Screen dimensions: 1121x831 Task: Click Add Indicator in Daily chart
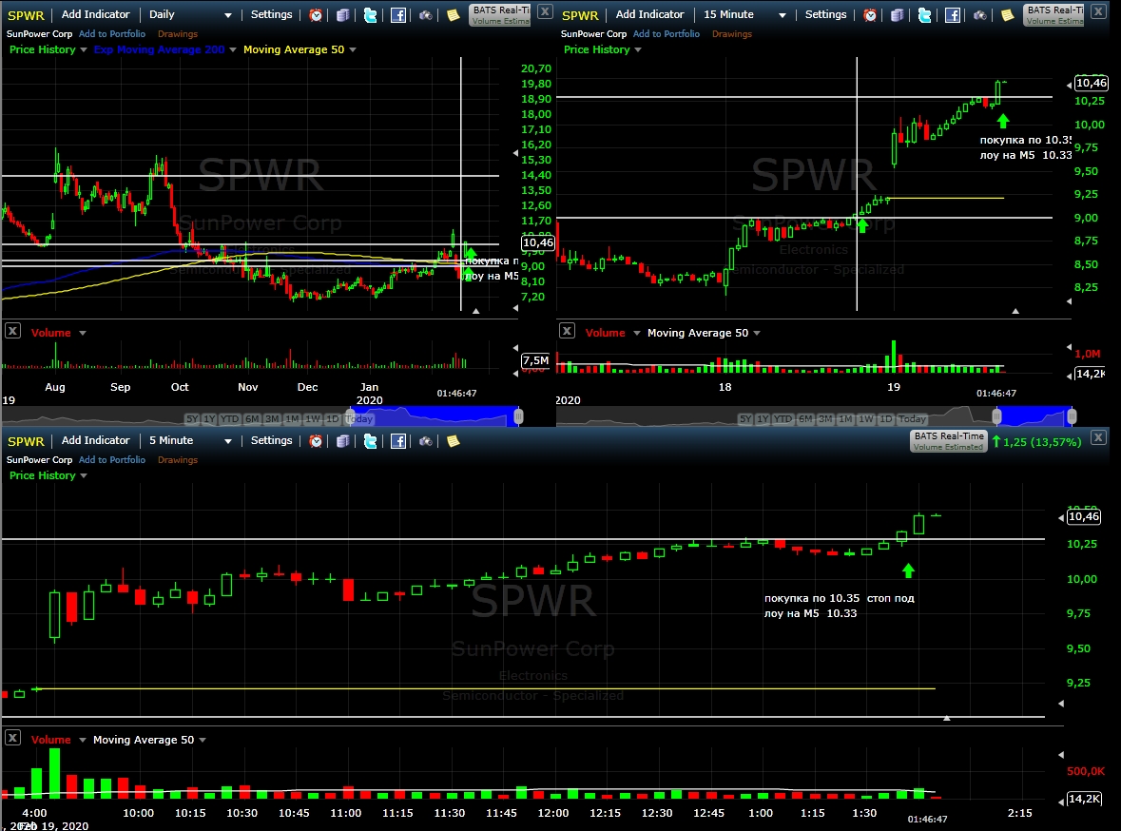96,14
